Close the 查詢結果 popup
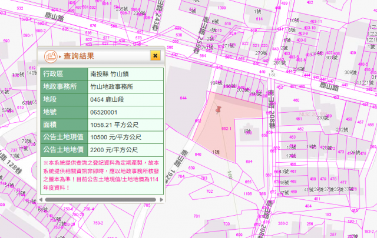 155,55
